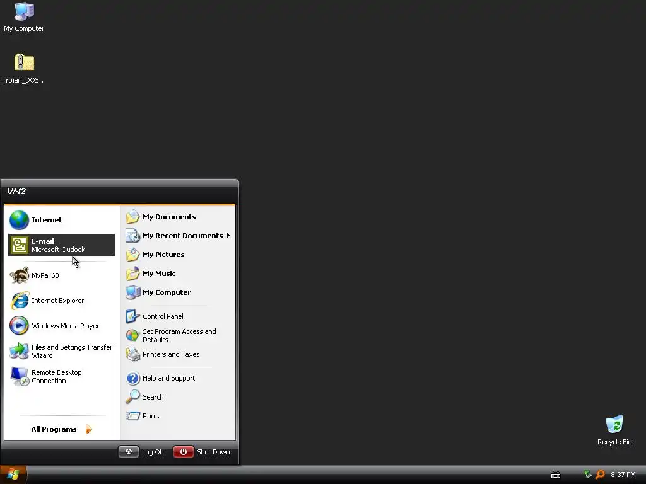
Task: Click the Log Off text label
Action: (x=153, y=452)
